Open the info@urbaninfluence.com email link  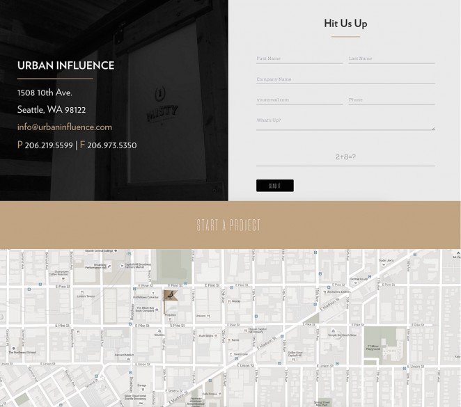[65, 127]
